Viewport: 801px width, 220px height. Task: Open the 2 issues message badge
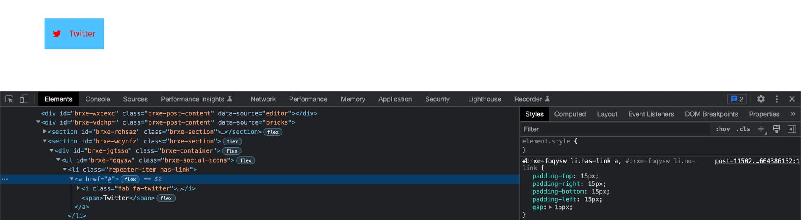pyautogui.click(x=737, y=99)
